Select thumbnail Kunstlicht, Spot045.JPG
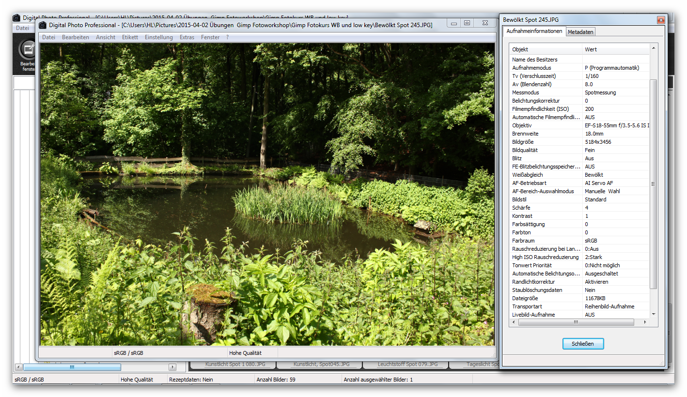 point(321,364)
